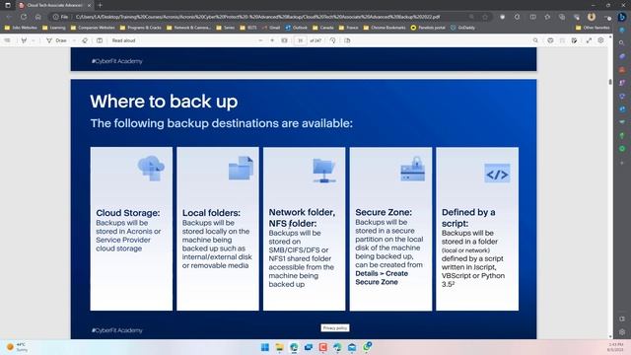631x355 pixels.
Task: Click 'Local folders:' heading text
Action: pyautogui.click(x=211, y=213)
